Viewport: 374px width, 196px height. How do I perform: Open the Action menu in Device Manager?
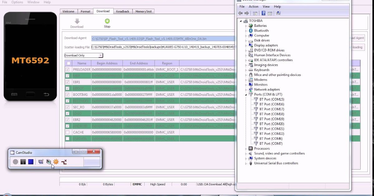pyautogui.click(x=253, y=7)
